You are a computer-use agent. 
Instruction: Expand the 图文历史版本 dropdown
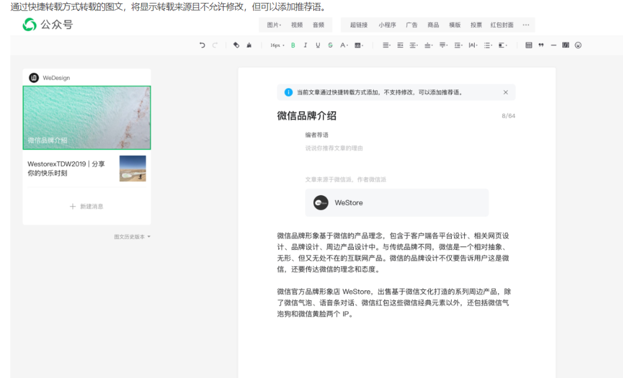coord(132,237)
